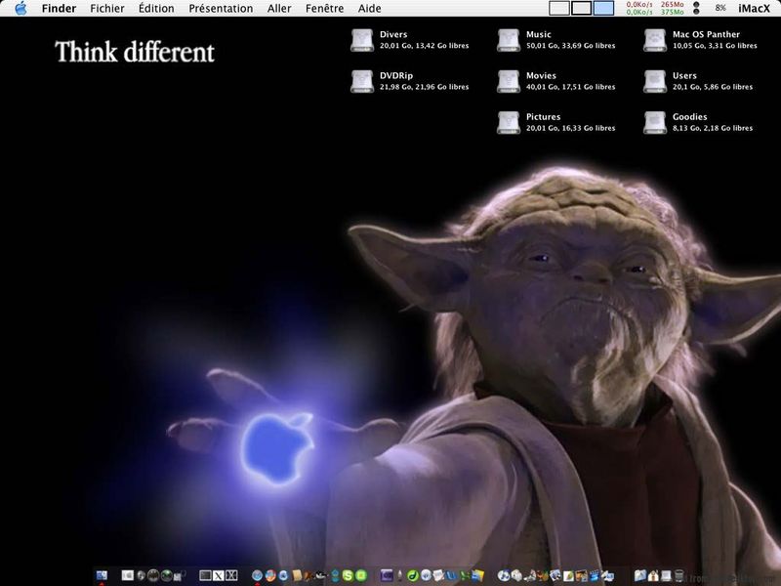This screenshot has height=586, width=781.
Task: Click the 8% status item in the menu bar
Action: click(720, 8)
